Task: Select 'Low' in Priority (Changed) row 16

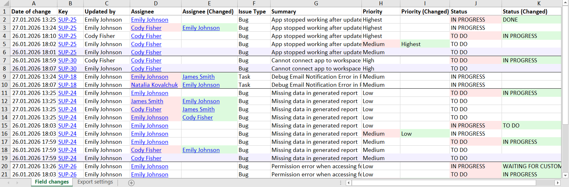Action: click(425, 134)
